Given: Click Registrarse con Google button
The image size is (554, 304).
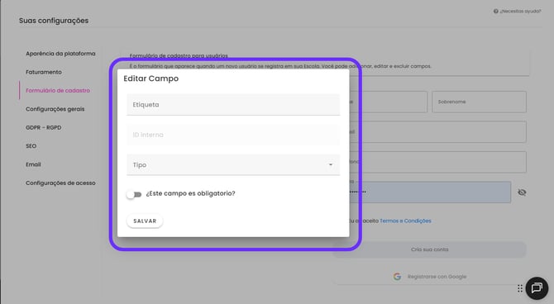Looking at the screenshot, I should point(430,277).
